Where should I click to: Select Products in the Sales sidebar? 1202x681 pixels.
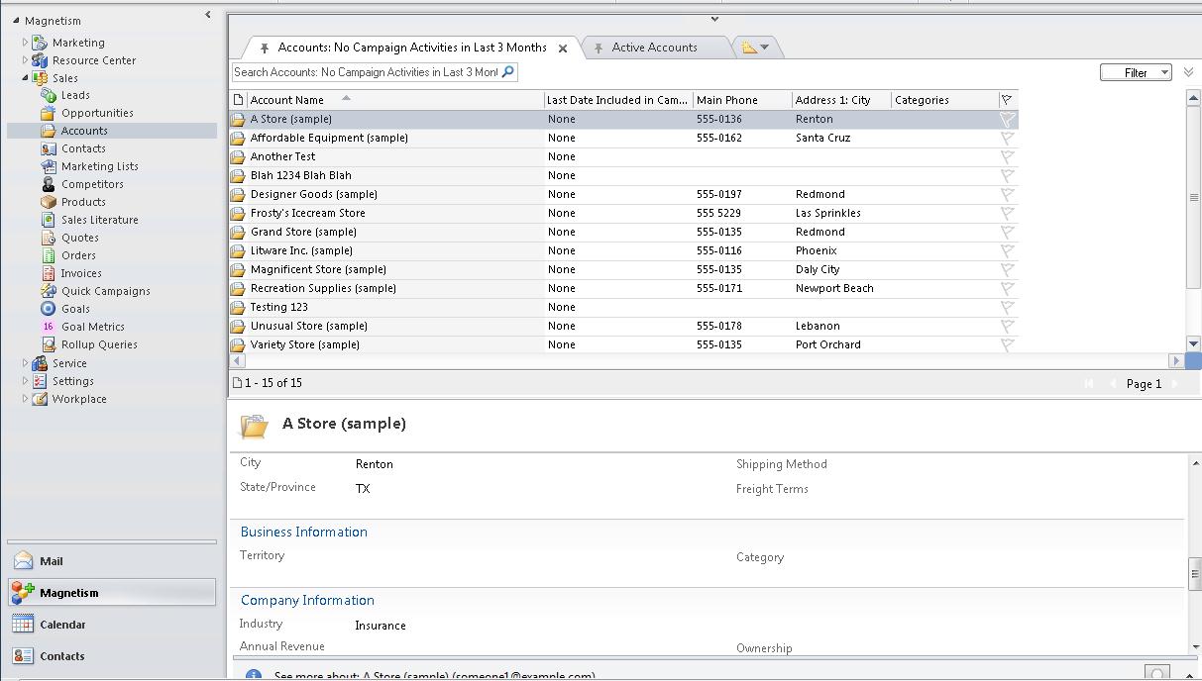coord(84,202)
